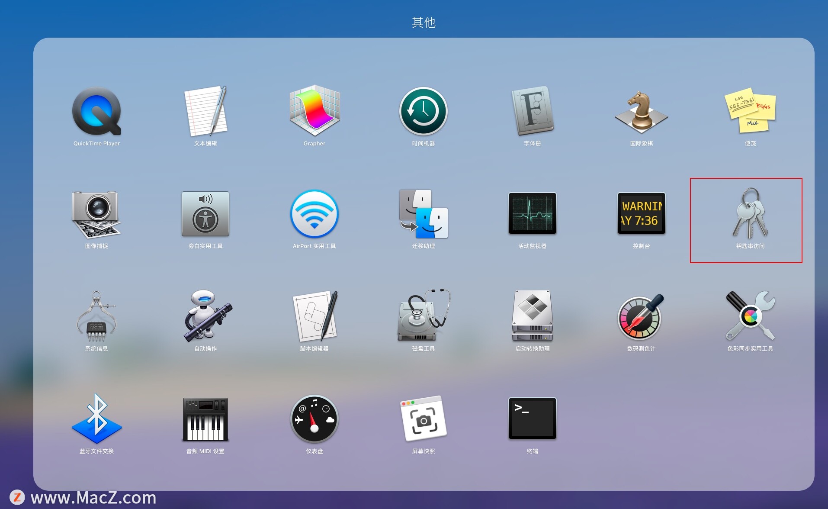Image resolution: width=828 pixels, height=509 pixels.
Task: Open 迁移助理 (Migration Assistant) icon
Action: coord(424,214)
